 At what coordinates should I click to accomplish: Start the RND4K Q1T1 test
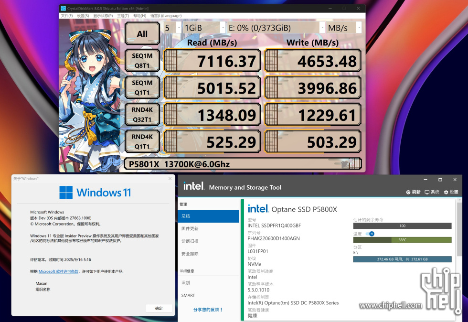point(142,141)
